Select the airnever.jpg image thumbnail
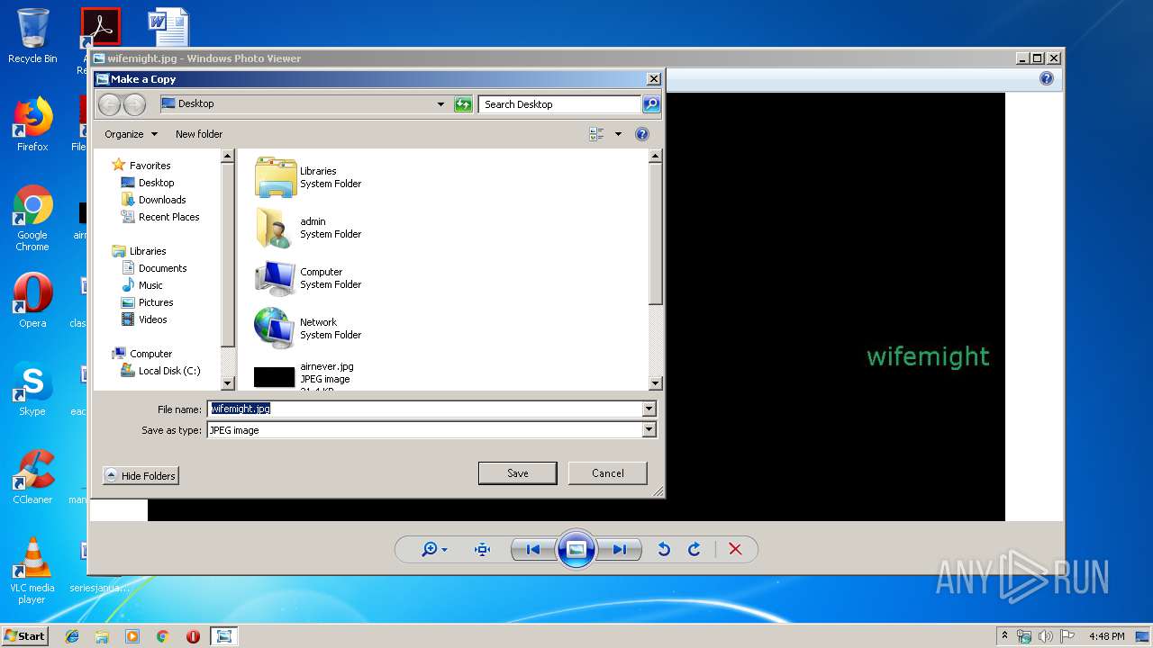The width and height of the screenshot is (1153, 648). pyautogui.click(x=275, y=377)
